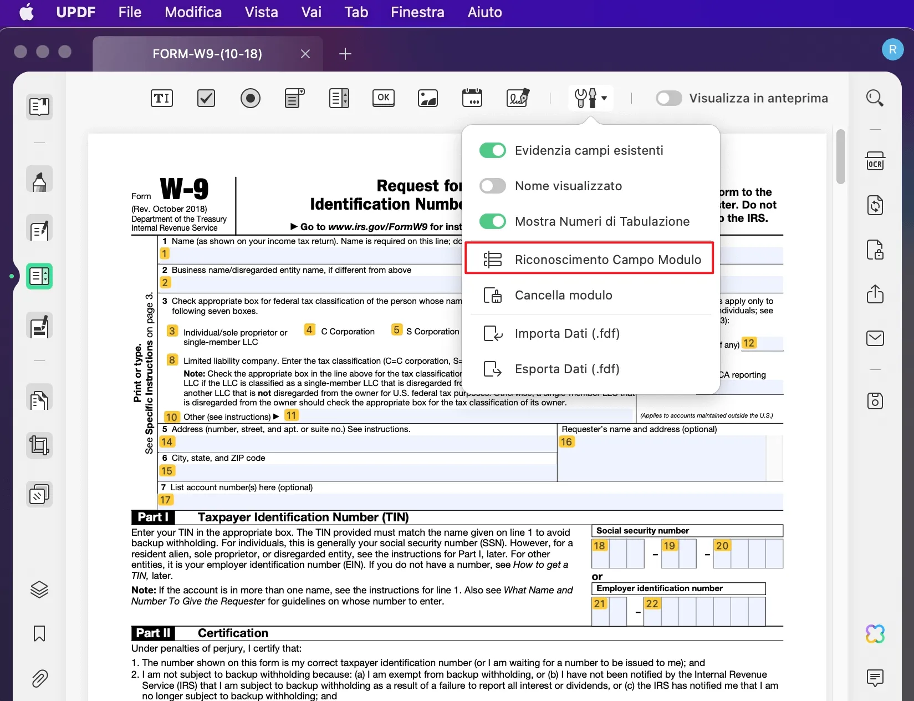Check the Other (see instructions) box 10
The height and width of the screenshot is (701, 914).
click(x=172, y=417)
